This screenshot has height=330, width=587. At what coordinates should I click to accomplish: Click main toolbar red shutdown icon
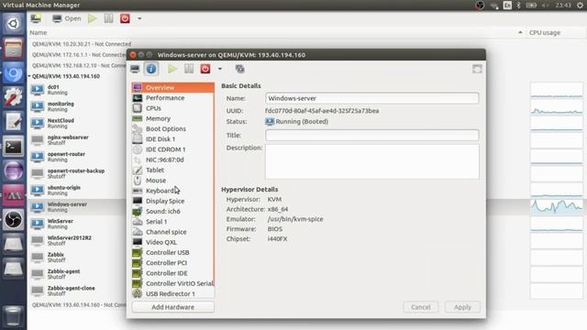pyautogui.click(x=125, y=18)
